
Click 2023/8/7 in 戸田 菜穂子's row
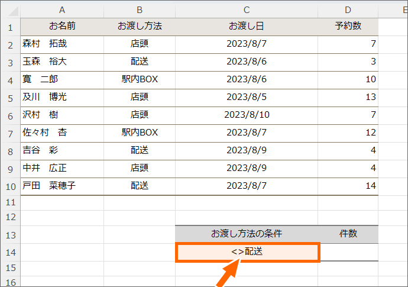pos(247,186)
